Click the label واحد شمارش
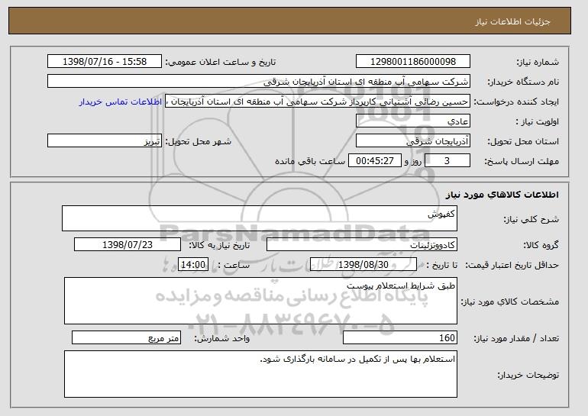The image size is (588, 416). tap(222, 339)
